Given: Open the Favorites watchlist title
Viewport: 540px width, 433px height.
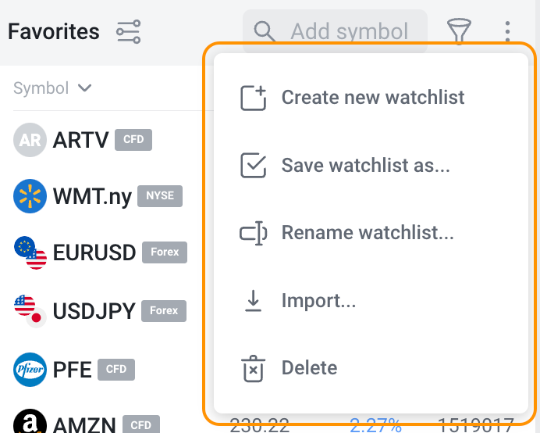Looking at the screenshot, I should [x=54, y=32].
